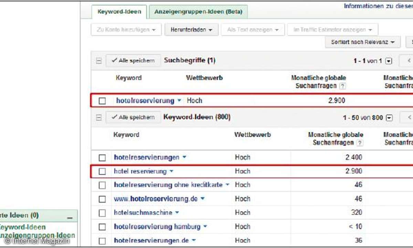Switch to the Keyword-Ideen tab
Image resolution: width=413 pixels, height=248 pixels.
[x=119, y=12]
